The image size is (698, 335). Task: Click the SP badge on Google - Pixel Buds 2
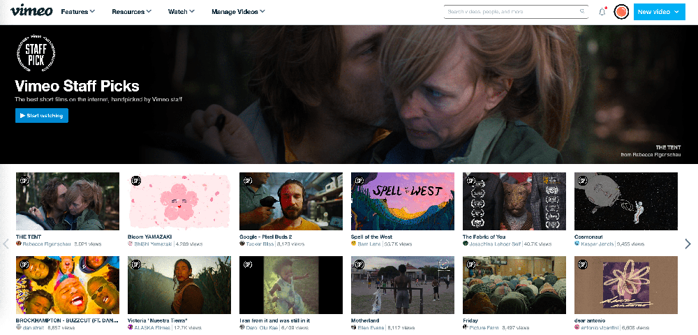click(248, 181)
